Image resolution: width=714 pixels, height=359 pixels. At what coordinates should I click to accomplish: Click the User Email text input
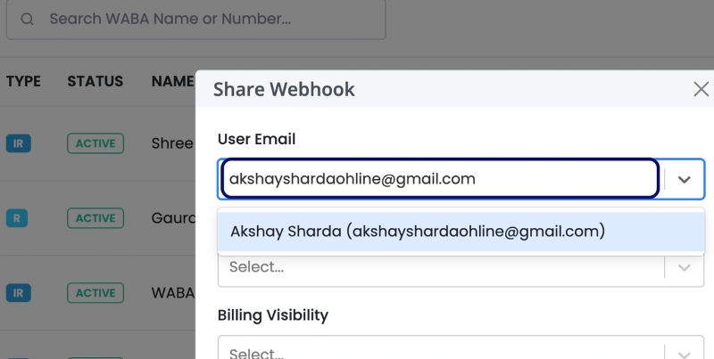click(x=439, y=178)
